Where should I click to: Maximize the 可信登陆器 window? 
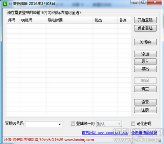tap(143, 2)
